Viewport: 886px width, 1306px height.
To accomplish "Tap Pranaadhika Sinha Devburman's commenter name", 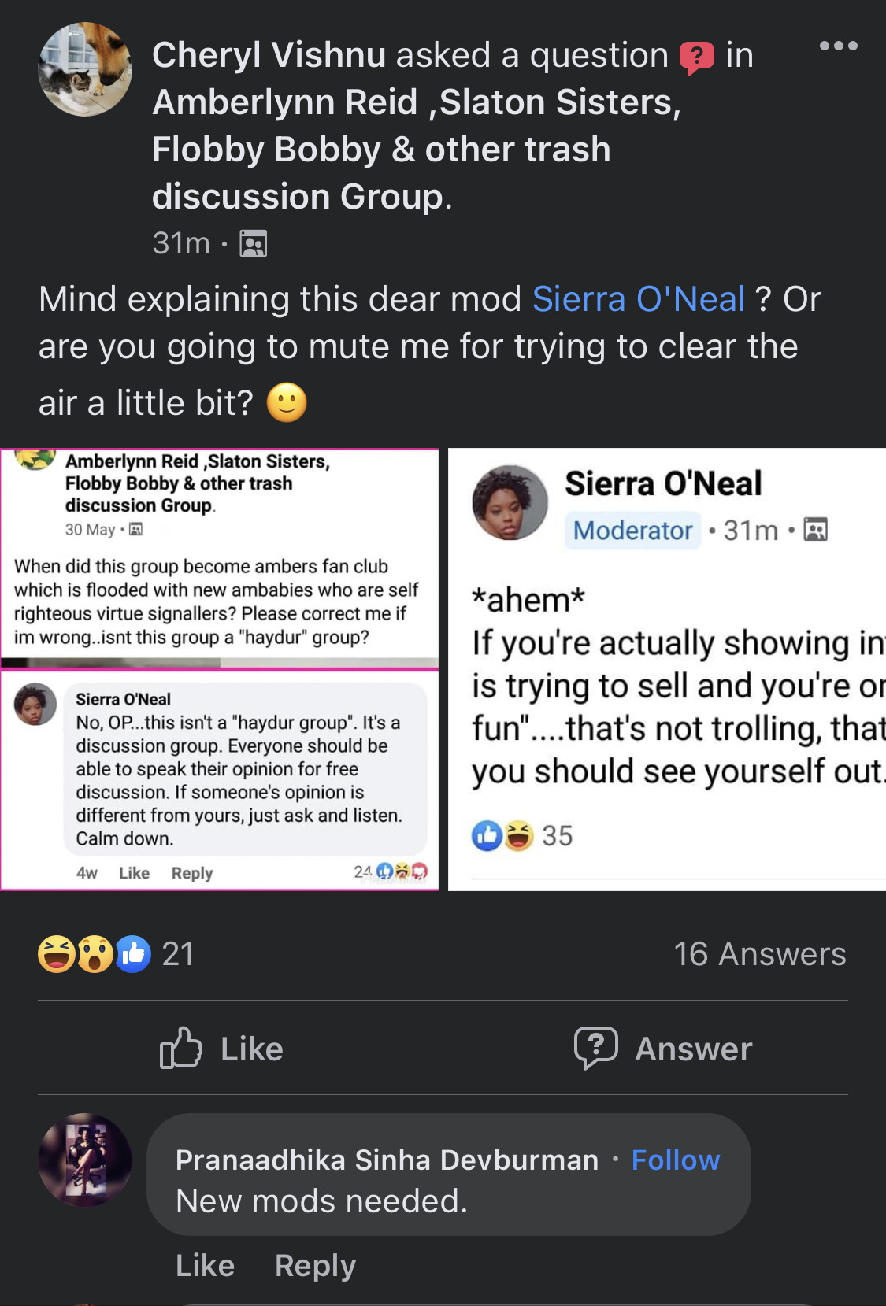I will (x=387, y=1160).
